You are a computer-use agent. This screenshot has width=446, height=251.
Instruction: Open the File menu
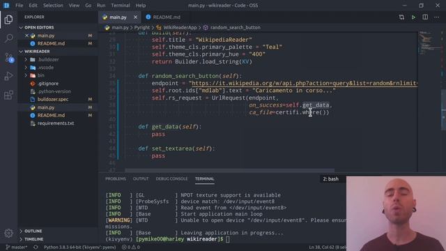pyautogui.click(x=20, y=6)
